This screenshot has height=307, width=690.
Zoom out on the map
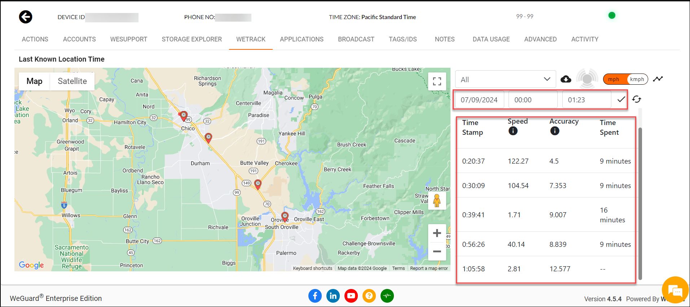[437, 252]
